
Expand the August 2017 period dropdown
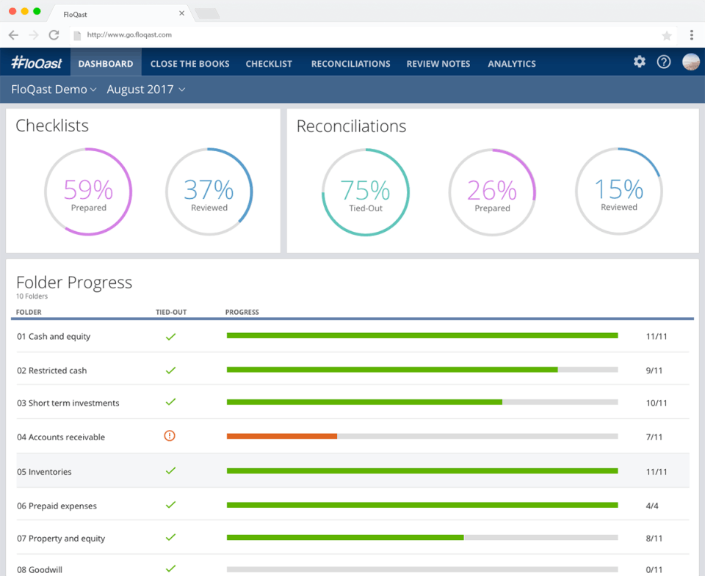pyautogui.click(x=145, y=90)
